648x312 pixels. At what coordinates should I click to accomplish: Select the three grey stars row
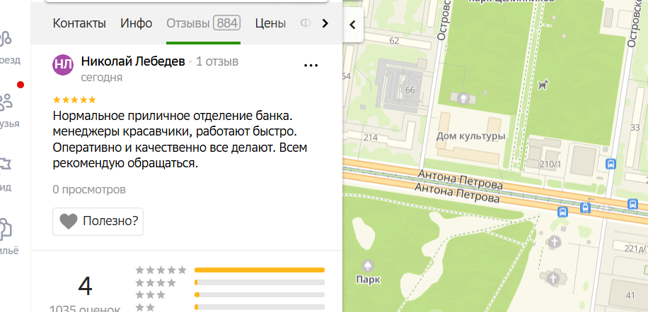click(x=151, y=295)
